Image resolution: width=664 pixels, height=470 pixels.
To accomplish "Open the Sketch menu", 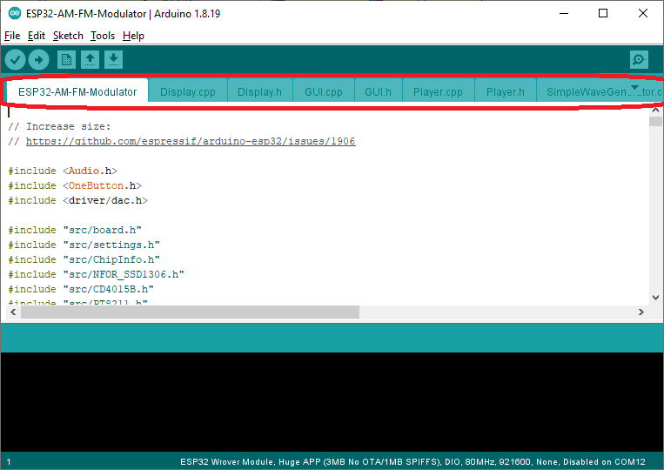I will coord(68,36).
